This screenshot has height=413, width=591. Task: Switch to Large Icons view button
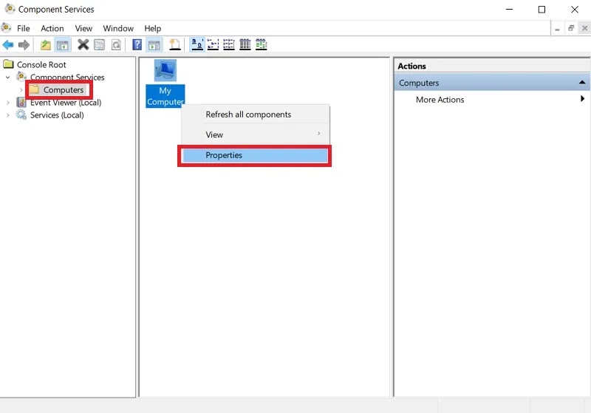(x=197, y=44)
